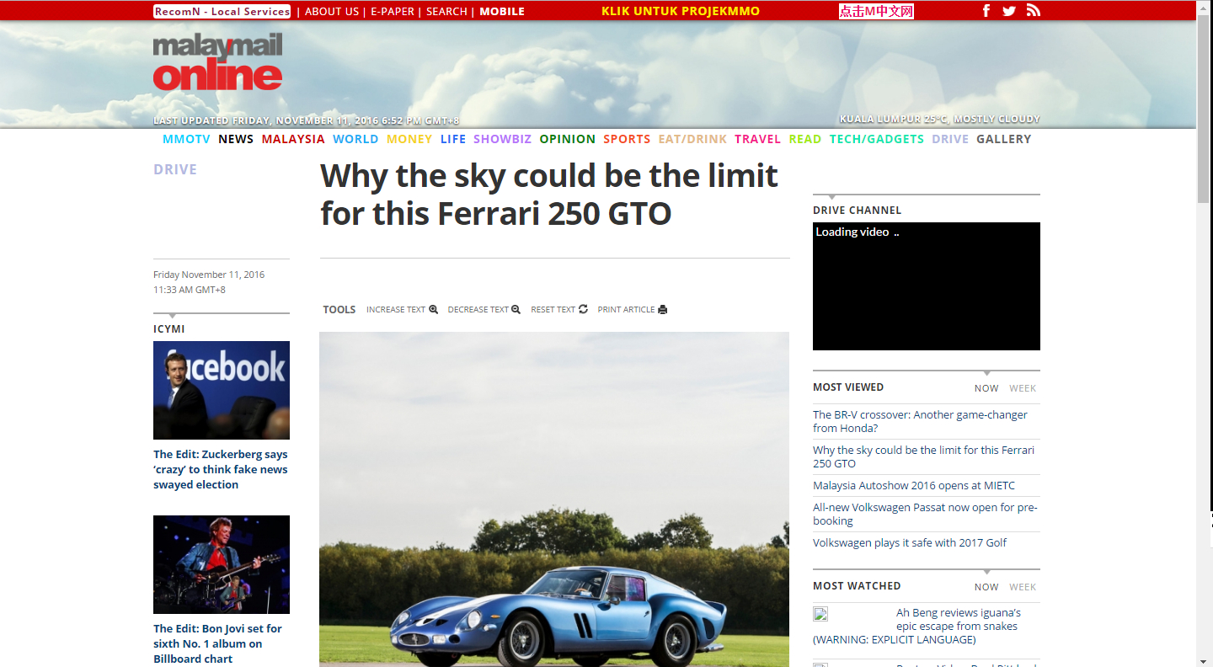The width and height of the screenshot is (1213, 667).
Task: Open the News menu item
Action: tap(236, 139)
